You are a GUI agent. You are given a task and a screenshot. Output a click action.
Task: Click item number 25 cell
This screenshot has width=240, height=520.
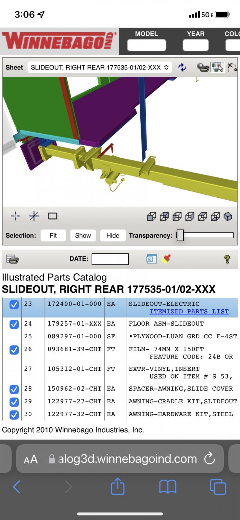28,336
